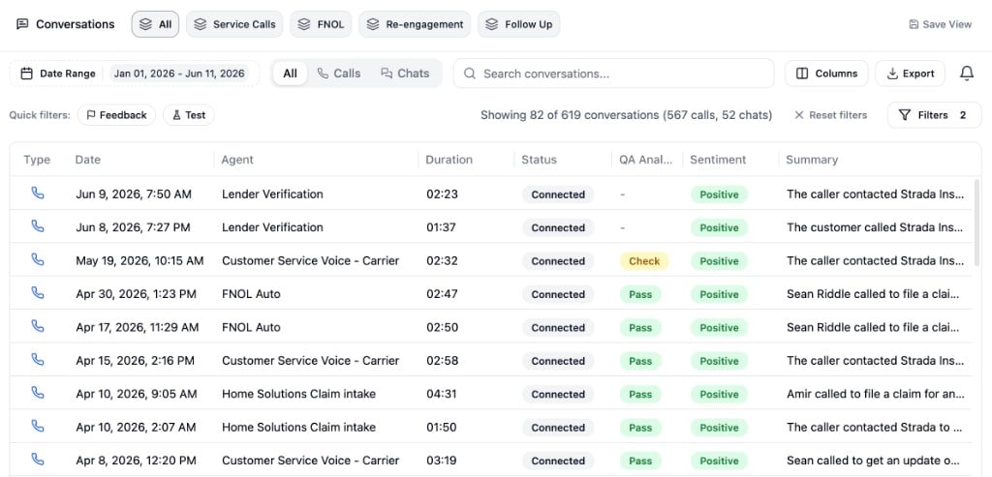Sort by the Status column header

539,160
